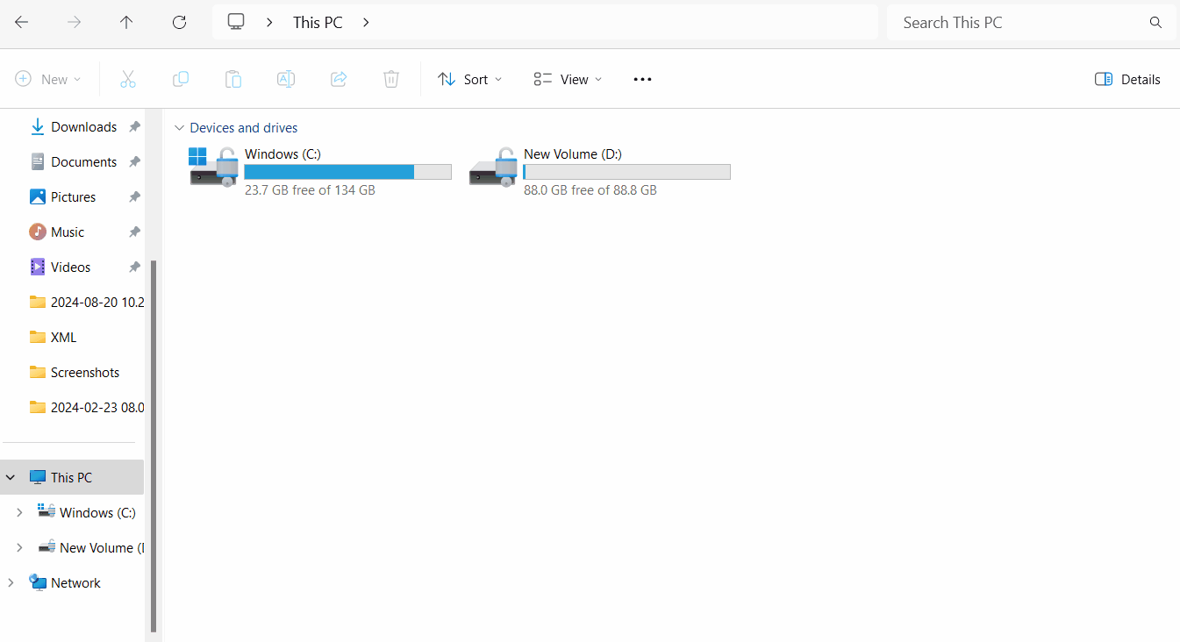The height and width of the screenshot is (642, 1180).
Task: Click the Share icon in toolbar
Action: click(x=339, y=79)
